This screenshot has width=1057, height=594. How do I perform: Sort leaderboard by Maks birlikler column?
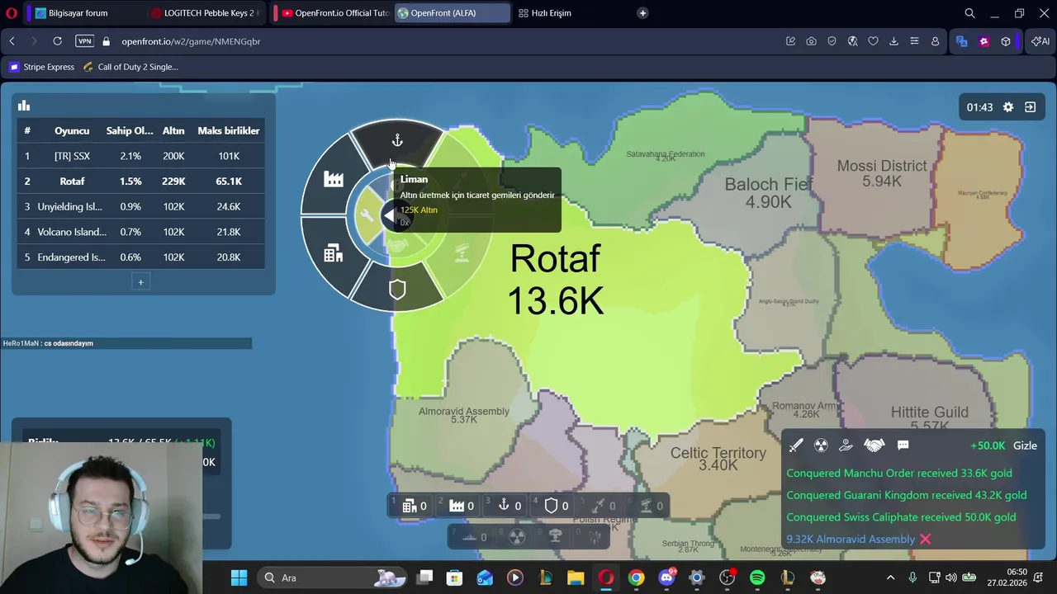[x=229, y=130]
